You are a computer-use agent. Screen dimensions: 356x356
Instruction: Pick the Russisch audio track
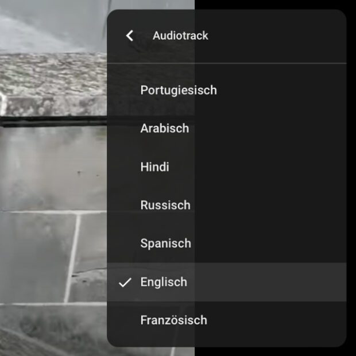[x=227, y=205]
